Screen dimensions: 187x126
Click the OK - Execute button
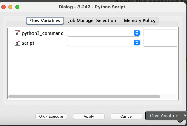tap(51, 116)
